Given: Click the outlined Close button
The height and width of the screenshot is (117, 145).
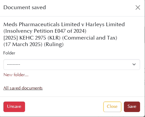Looking at the screenshot, I should point(112,107).
